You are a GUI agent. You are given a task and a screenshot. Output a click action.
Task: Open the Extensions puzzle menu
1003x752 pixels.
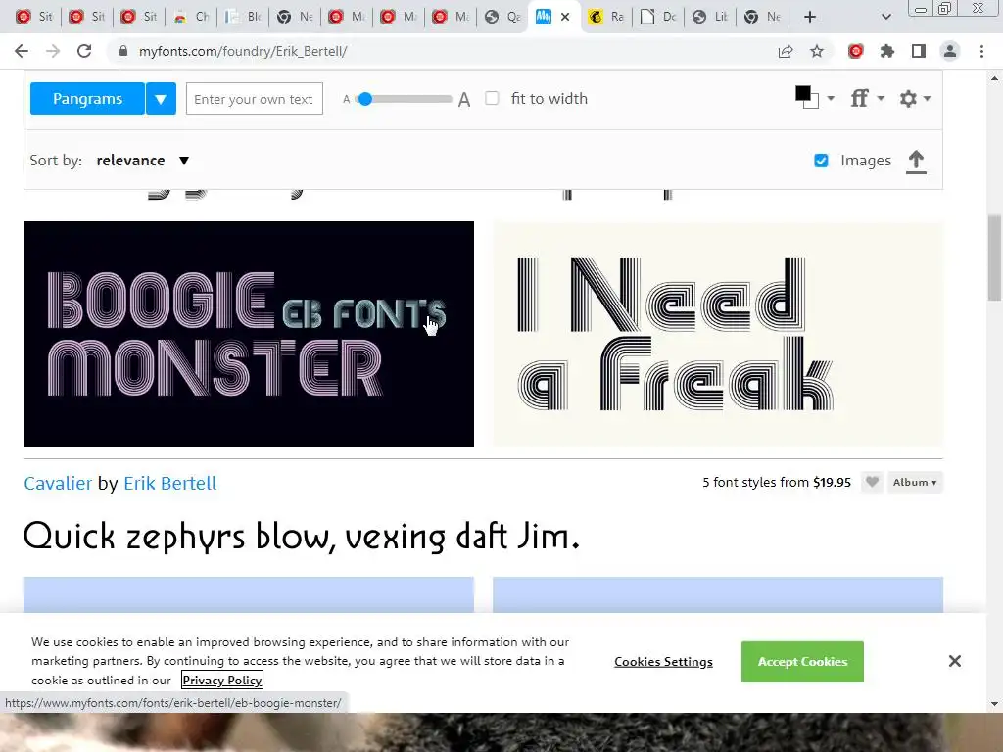pos(887,51)
